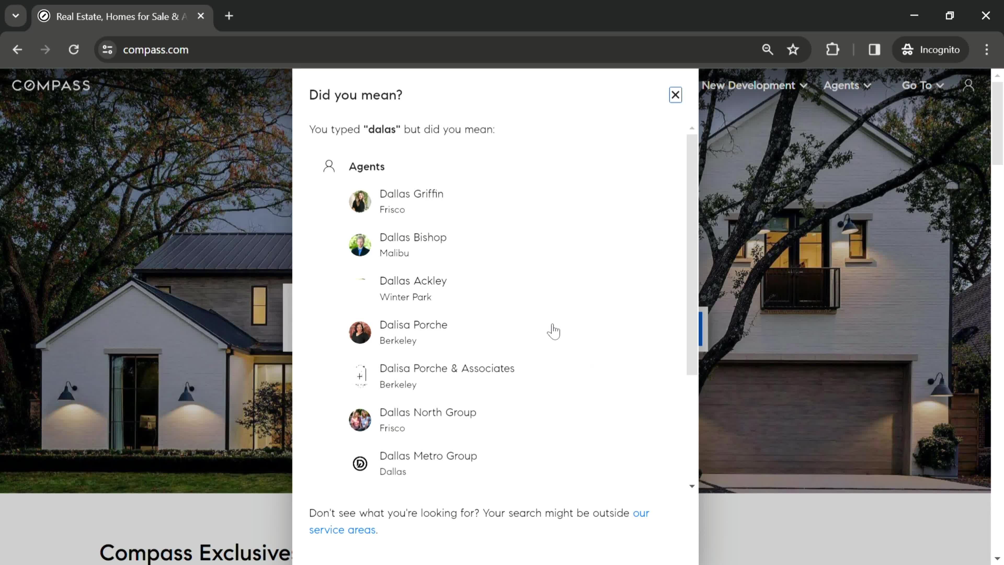This screenshot has width=1004, height=565.
Task: Click the page scrollbar down arrow
Action: click(x=997, y=559)
